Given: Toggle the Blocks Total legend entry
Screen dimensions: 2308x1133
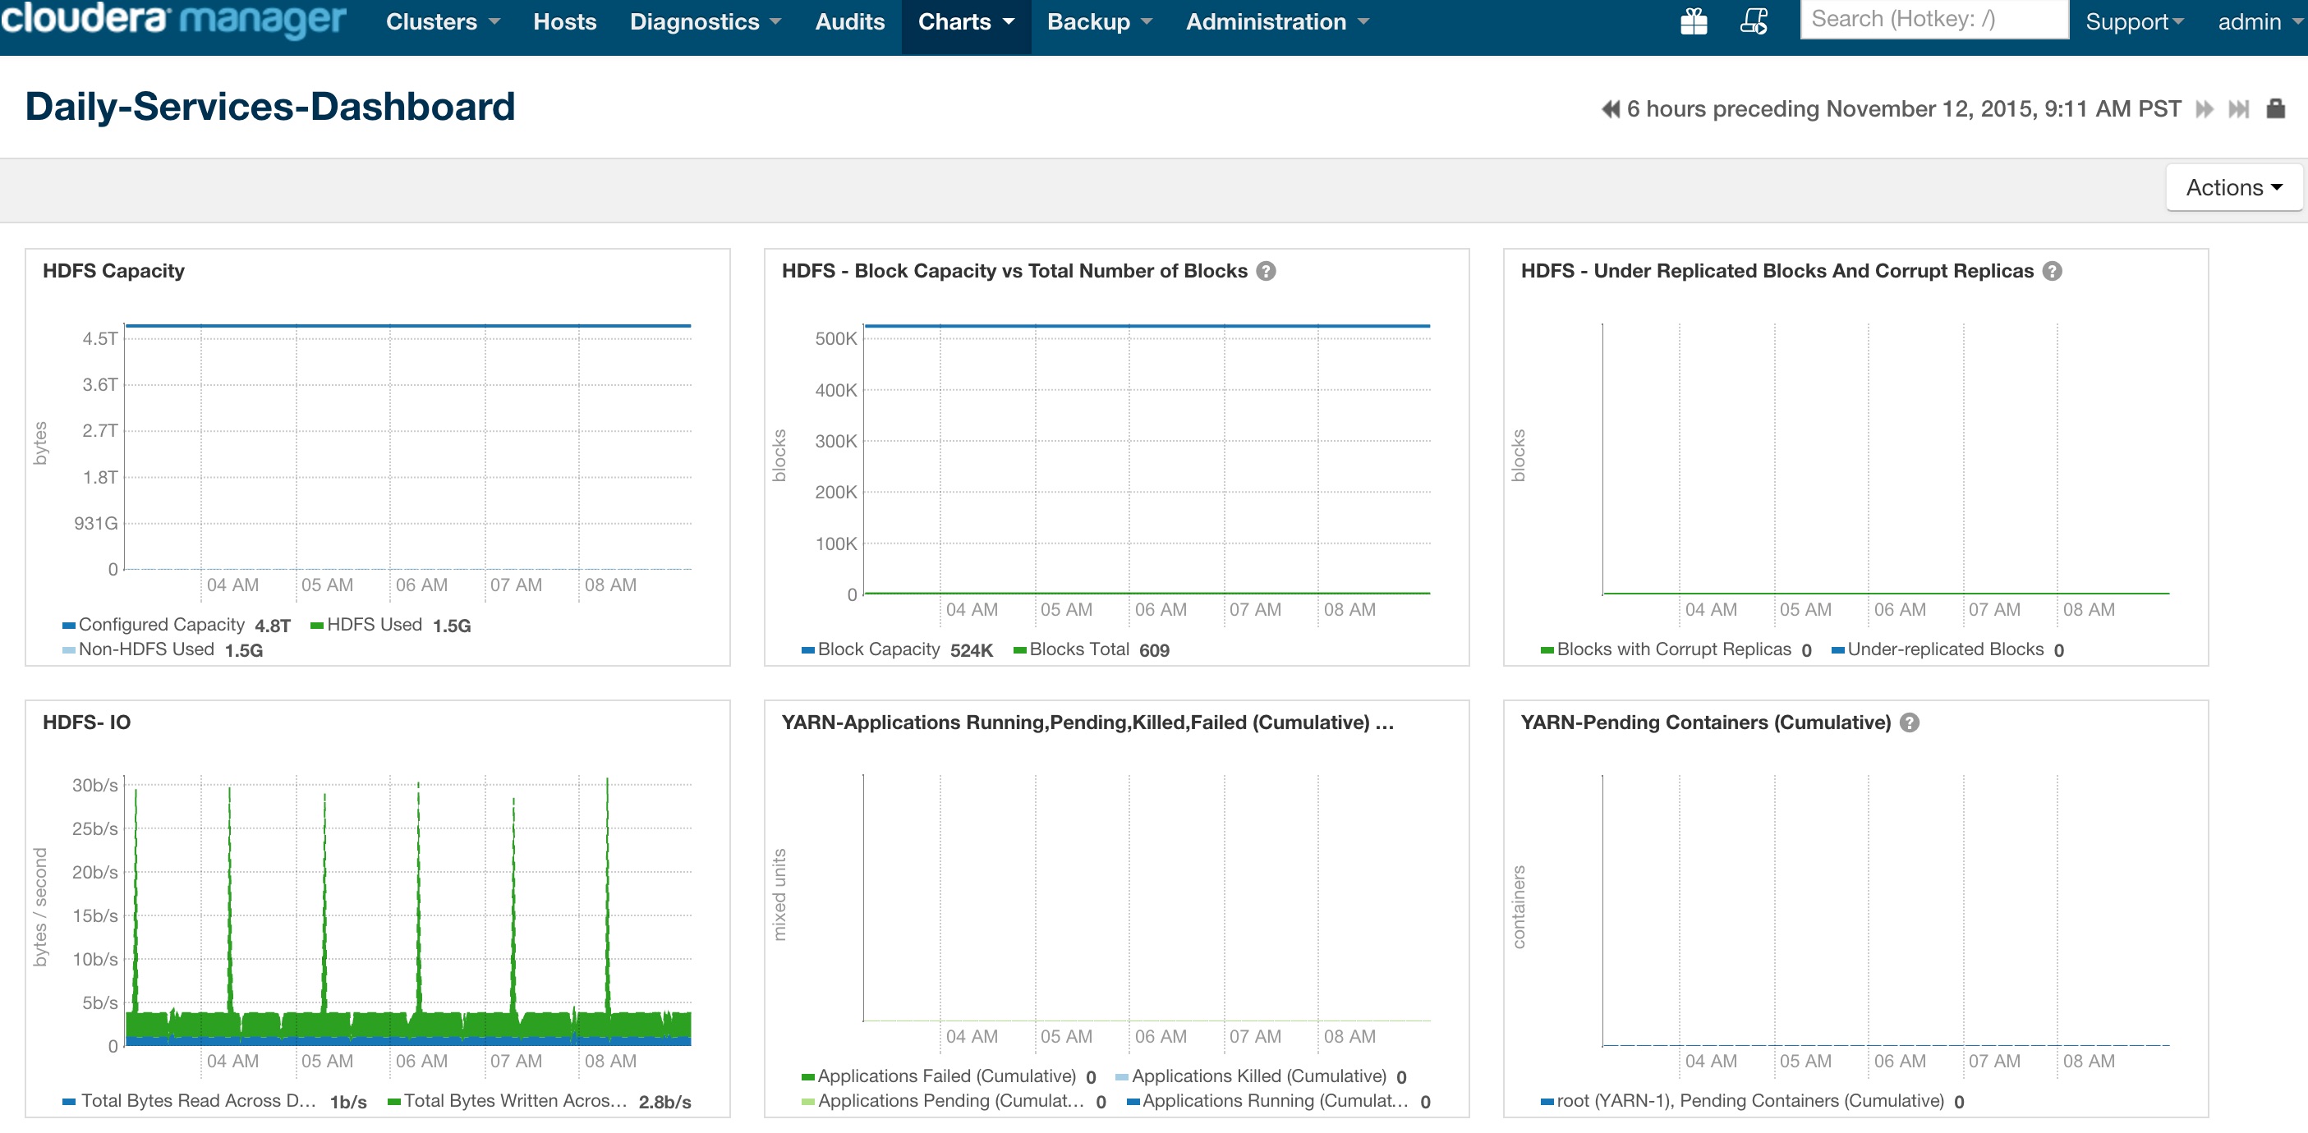Looking at the screenshot, I should click(1078, 649).
